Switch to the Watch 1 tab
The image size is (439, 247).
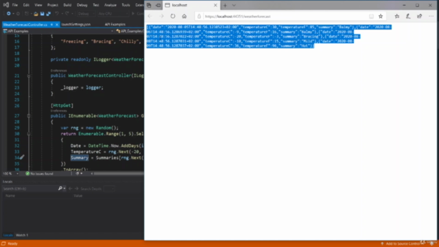click(x=22, y=235)
